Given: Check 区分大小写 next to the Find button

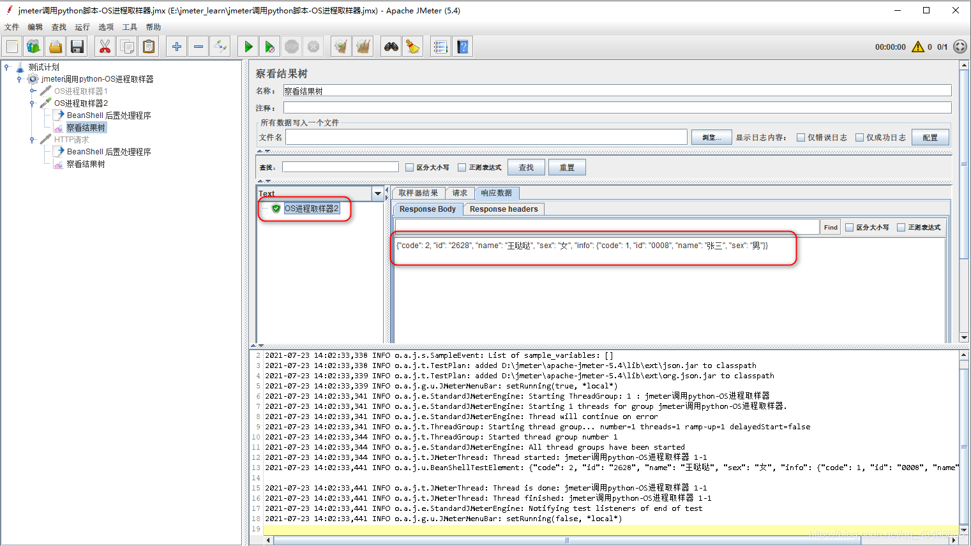Looking at the screenshot, I should pos(851,226).
